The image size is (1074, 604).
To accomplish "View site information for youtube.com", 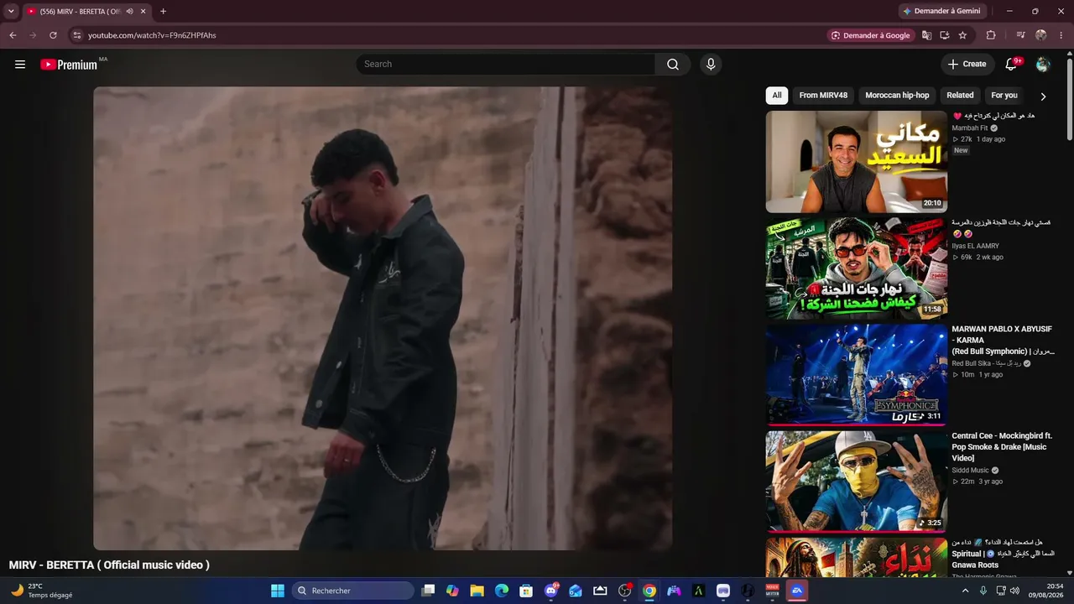I will pyautogui.click(x=76, y=35).
